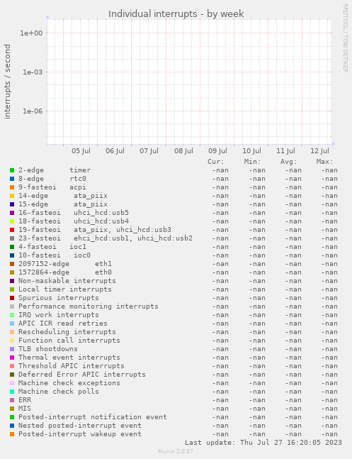Click the 1e-03 y-axis tick label
The image size is (352, 459).
coord(33,72)
